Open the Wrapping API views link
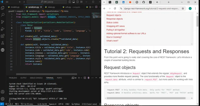 (115, 26)
